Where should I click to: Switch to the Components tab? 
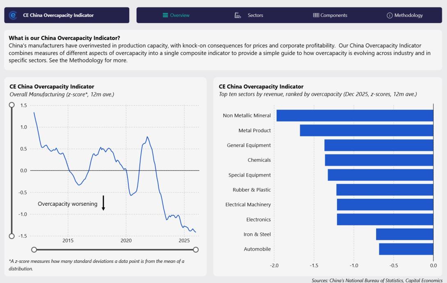coord(333,15)
